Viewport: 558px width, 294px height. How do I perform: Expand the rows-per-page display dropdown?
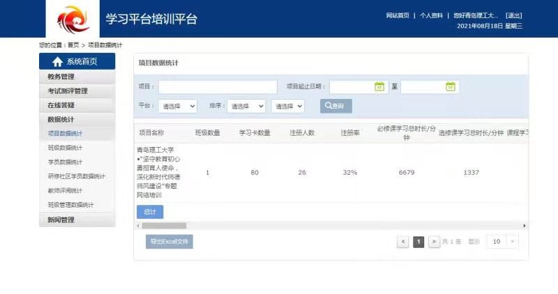pyautogui.click(x=502, y=242)
